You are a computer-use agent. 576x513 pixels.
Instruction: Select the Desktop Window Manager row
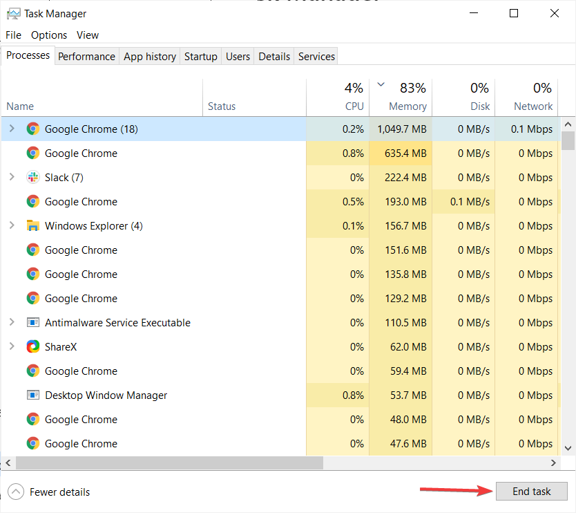coord(280,395)
